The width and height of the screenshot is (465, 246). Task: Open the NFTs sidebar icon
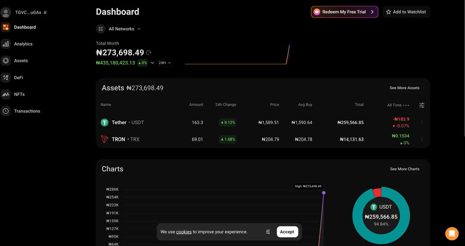click(6, 94)
